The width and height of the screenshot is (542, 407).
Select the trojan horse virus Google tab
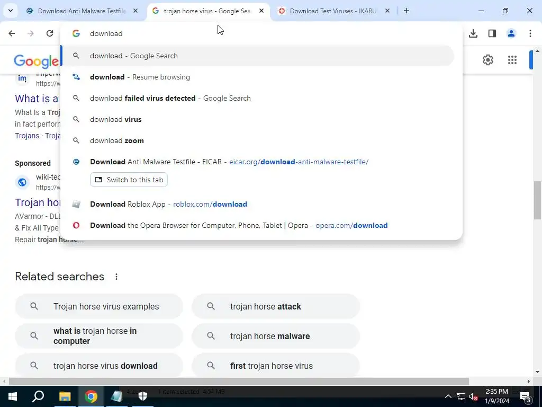(207, 11)
